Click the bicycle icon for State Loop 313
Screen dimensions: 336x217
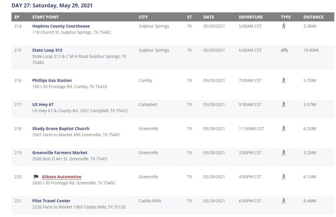(x=284, y=50)
